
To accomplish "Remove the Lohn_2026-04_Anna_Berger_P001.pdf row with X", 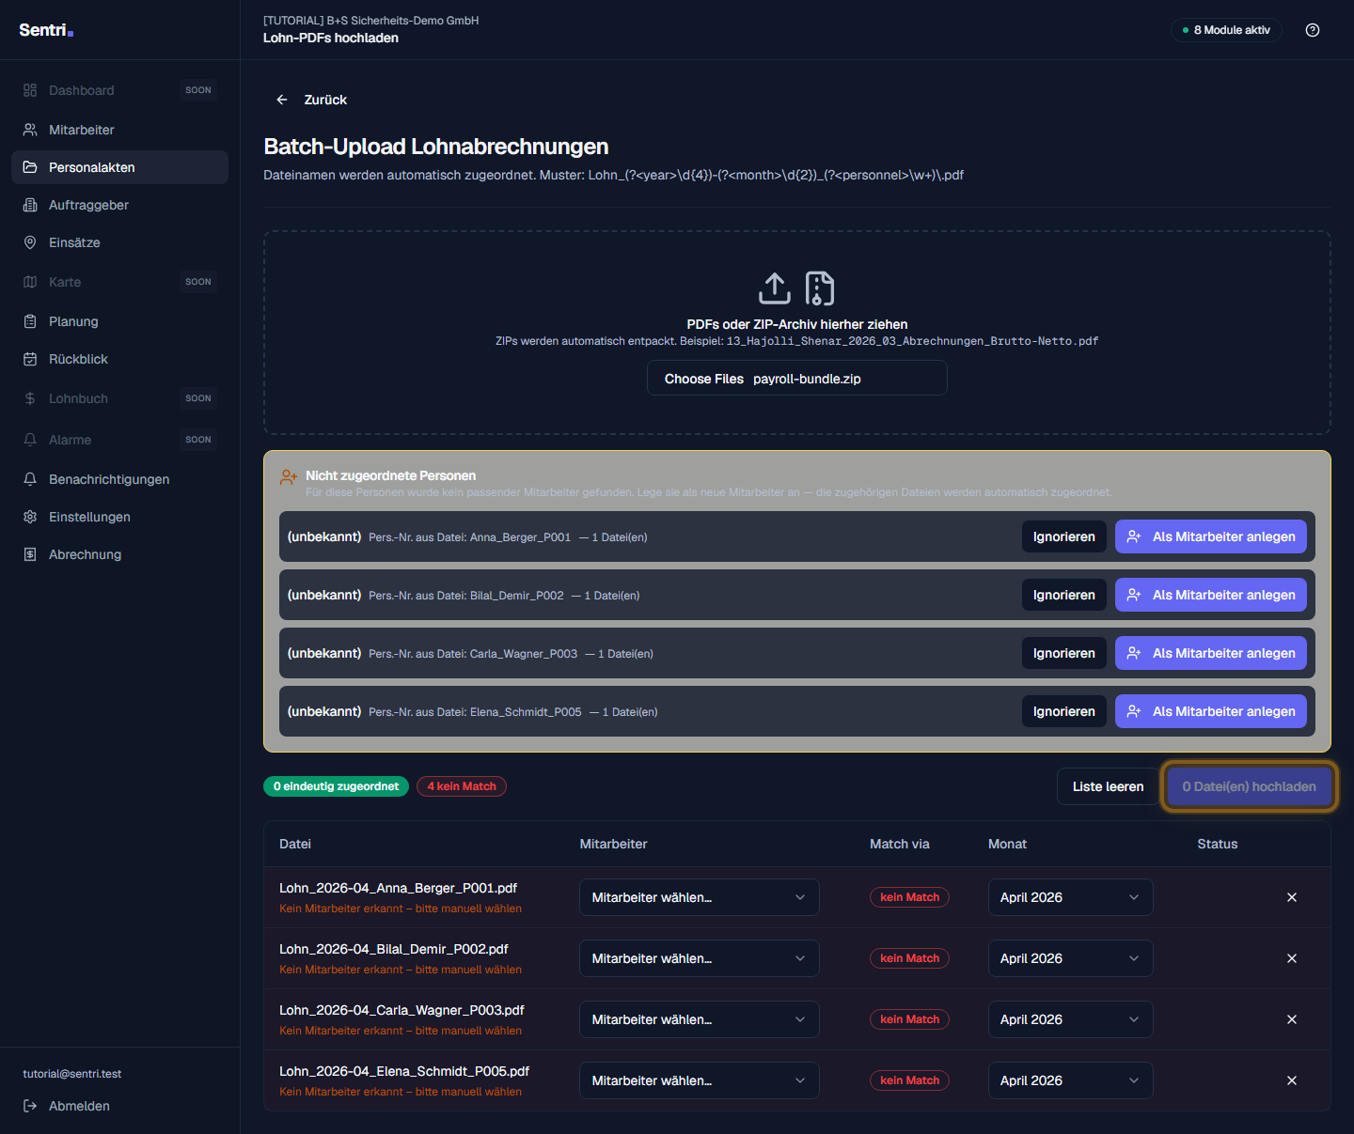I will (1292, 897).
